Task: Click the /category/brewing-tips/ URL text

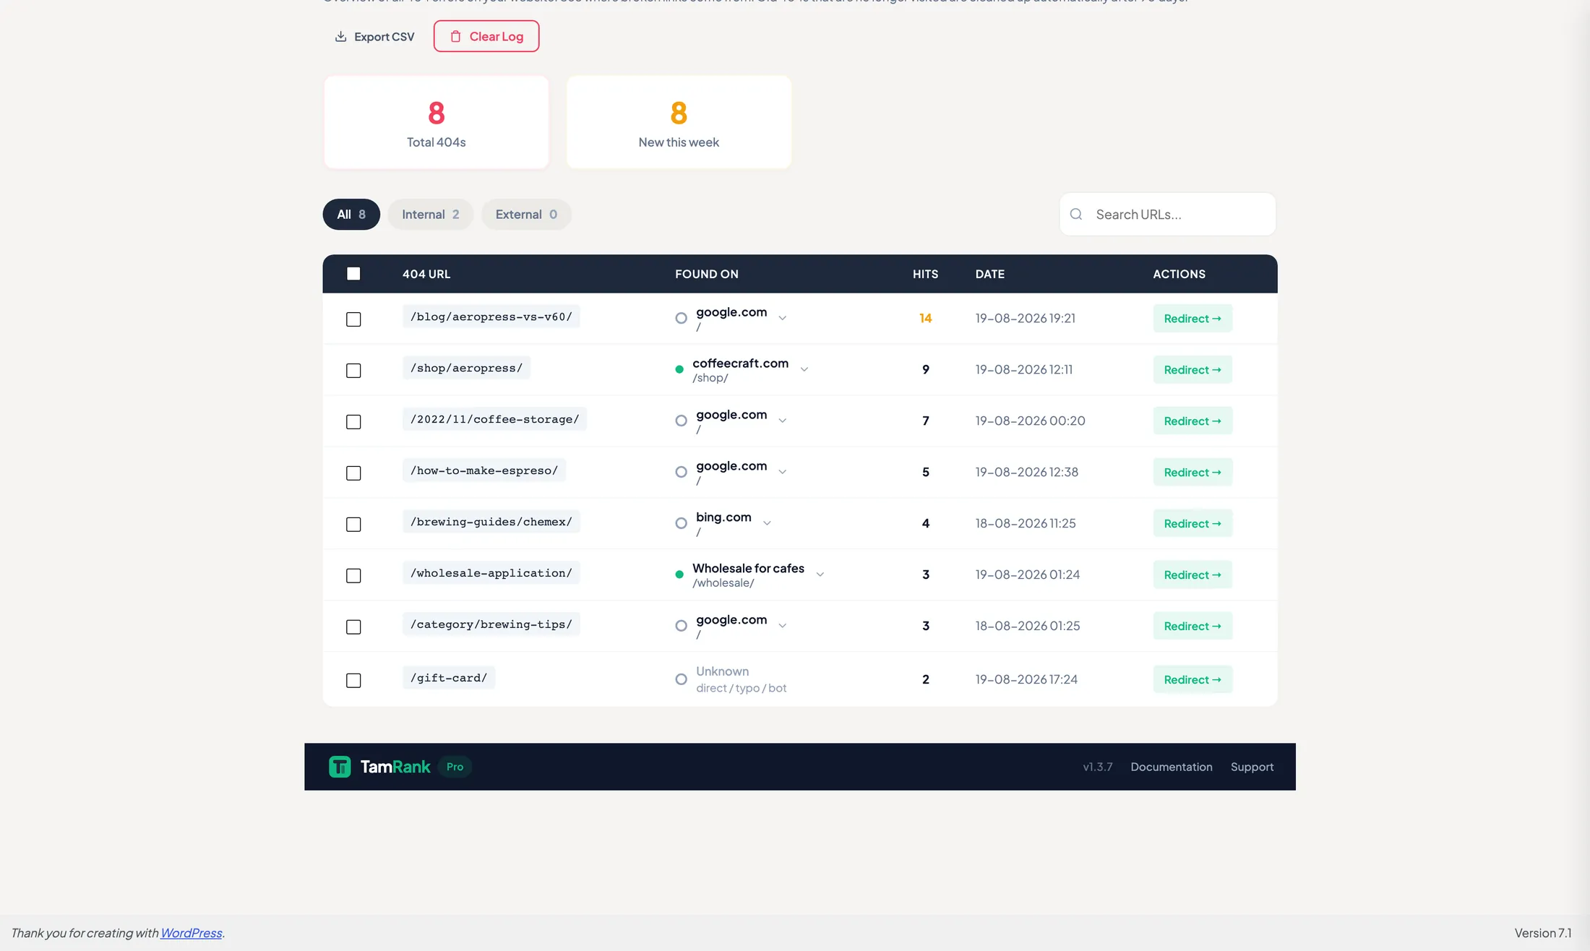Action: [491, 624]
